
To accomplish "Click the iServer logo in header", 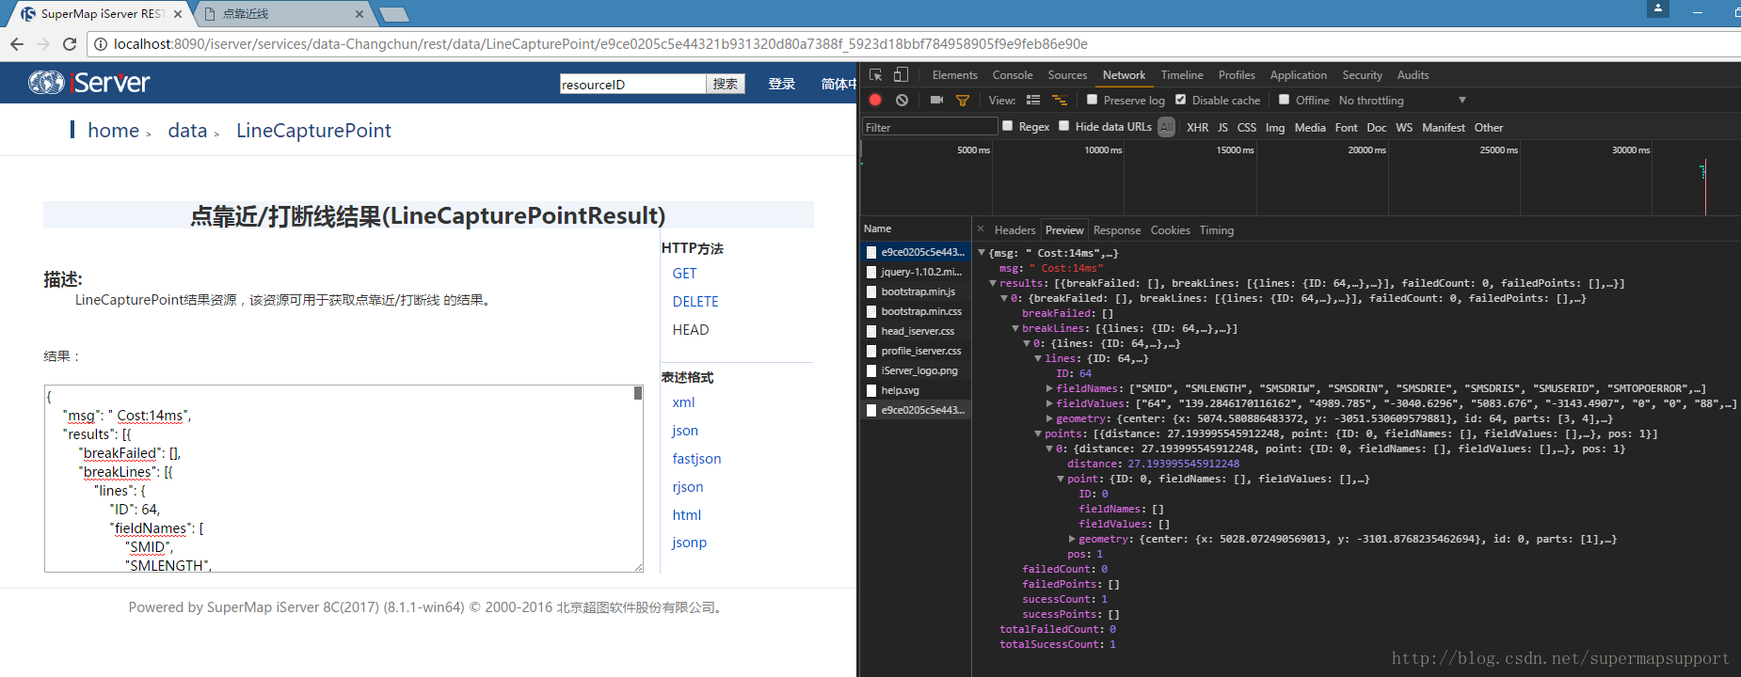I will coord(89,83).
